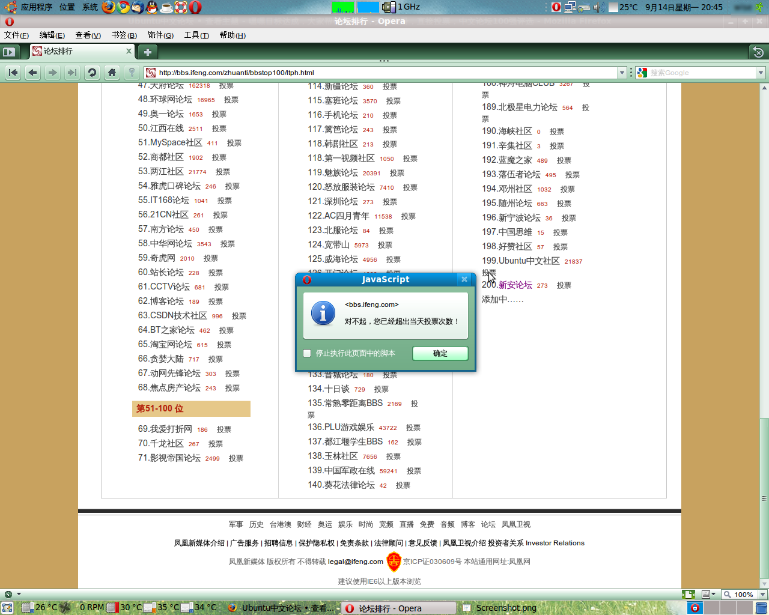
Task: Toggle the Opera panel sidebar icon
Action: (x=8, y=52)
